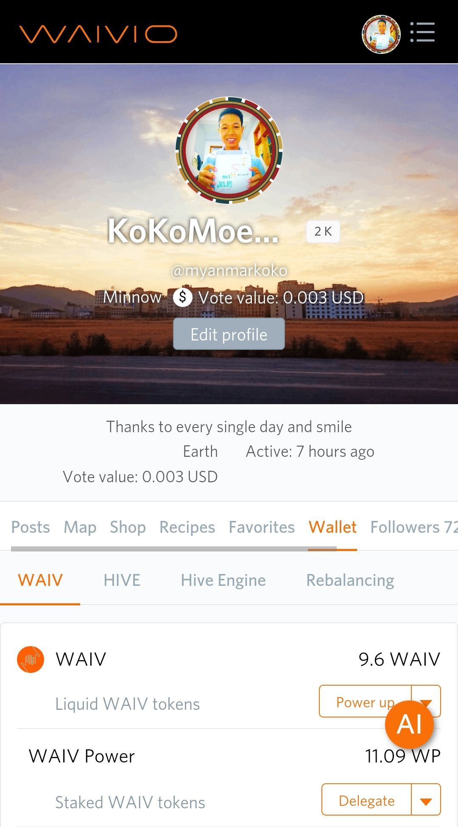Open the hamburger menu icon
458x827 pixels.
pos(422,33)
